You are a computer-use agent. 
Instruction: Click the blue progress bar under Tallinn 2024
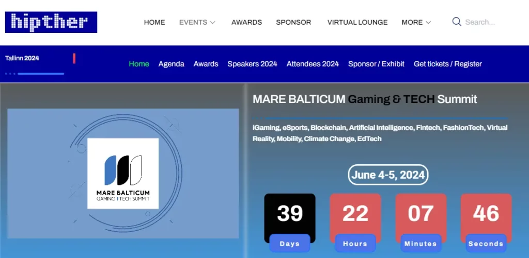(40, 74)
